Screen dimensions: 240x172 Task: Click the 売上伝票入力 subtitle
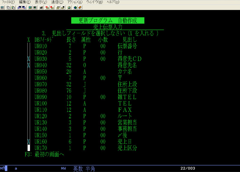(108, 27)
